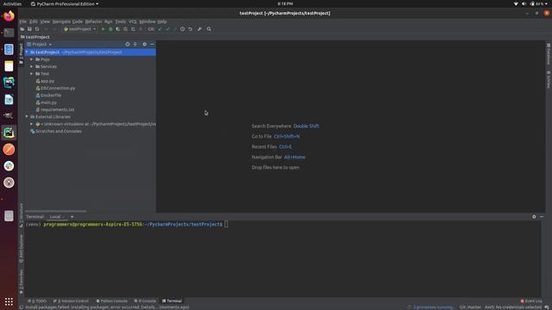The image size is (552, 310).
Task: Click the Open folder icon in toolbar
Action: (22, 29)
